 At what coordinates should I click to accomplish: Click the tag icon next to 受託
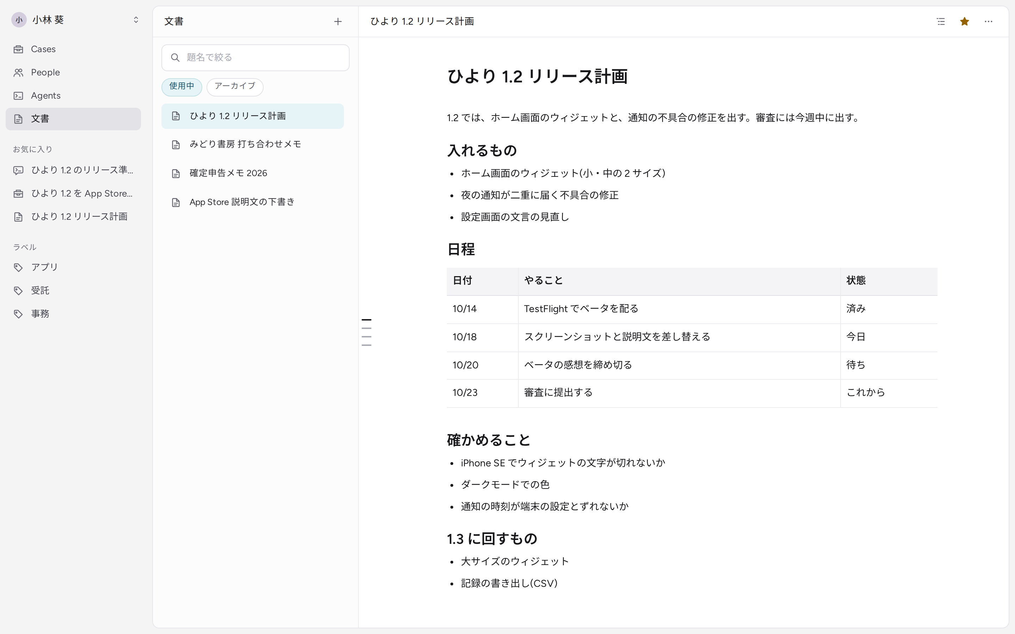point(18,291)
